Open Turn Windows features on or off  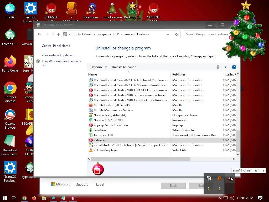point(61,63)
